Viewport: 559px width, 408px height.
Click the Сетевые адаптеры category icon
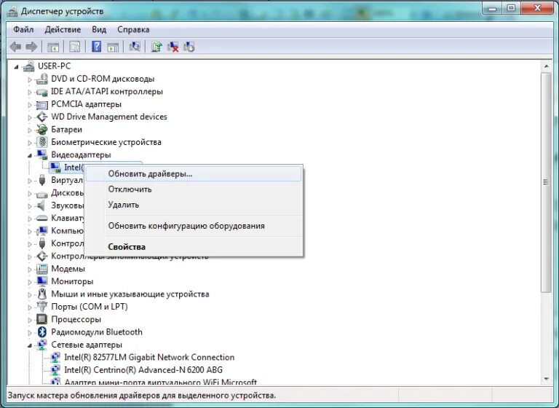click(x=42, y=345)
